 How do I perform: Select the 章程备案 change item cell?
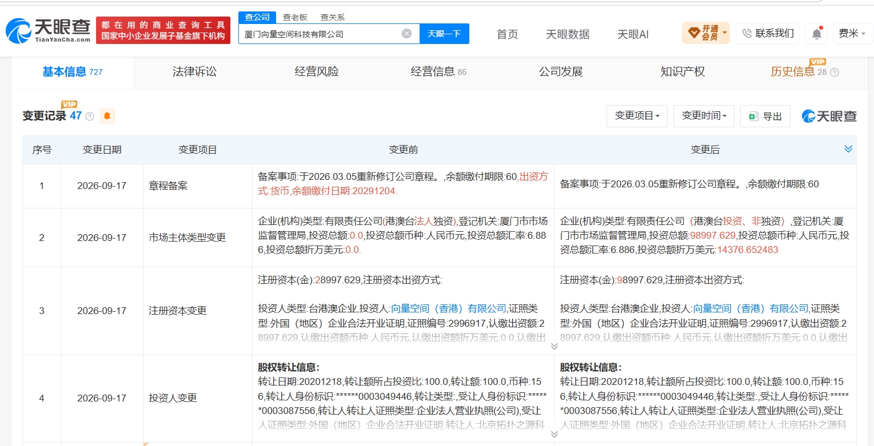coord(198,186)
